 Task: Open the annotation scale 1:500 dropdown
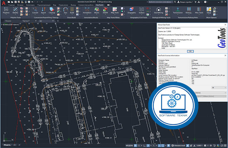(199, 145)
